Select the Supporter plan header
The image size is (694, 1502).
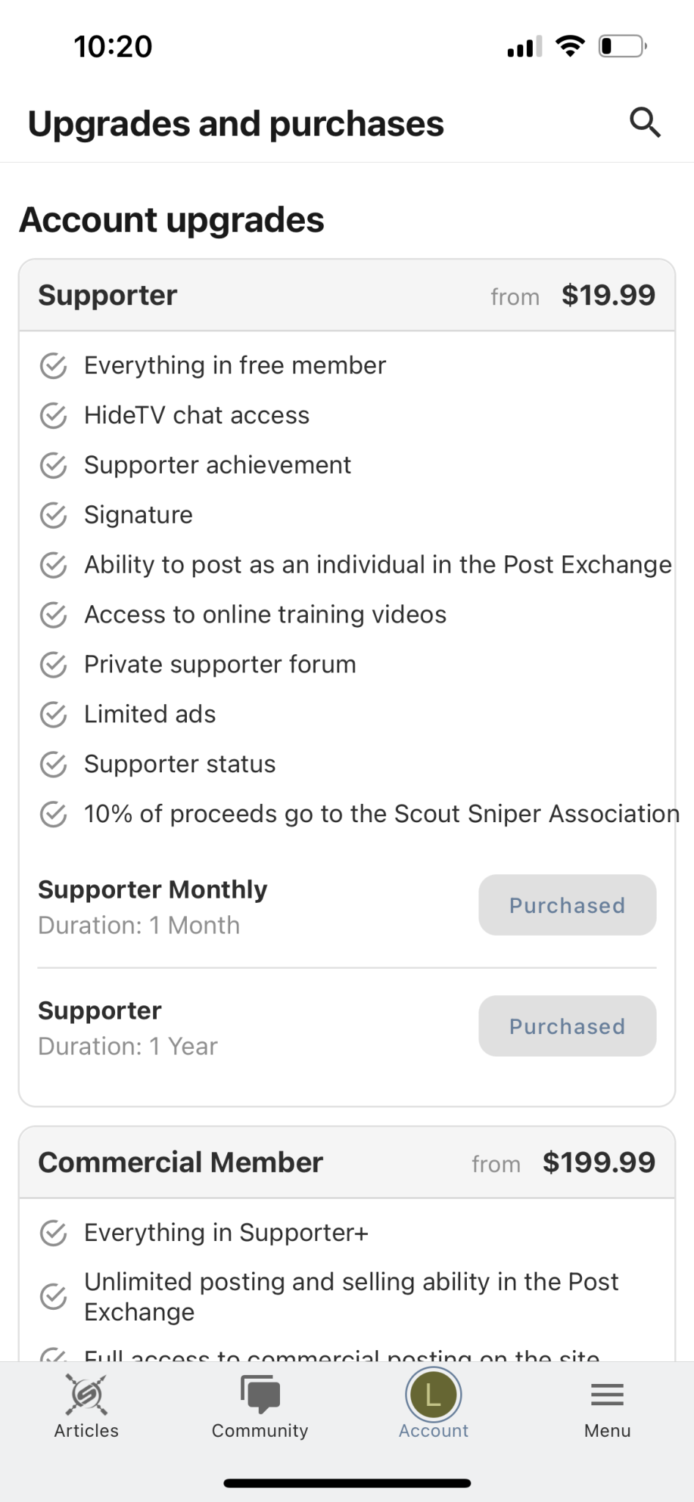pyautogui.click(x=347, y=296)
